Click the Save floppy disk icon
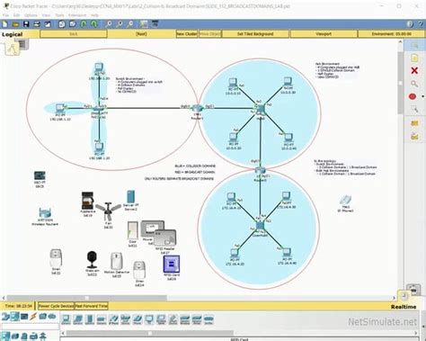This screenshot has height=341, width=426. (26, 24)
